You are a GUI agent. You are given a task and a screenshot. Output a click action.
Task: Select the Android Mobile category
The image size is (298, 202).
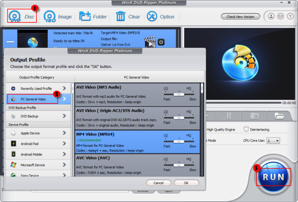coord(38,154)
